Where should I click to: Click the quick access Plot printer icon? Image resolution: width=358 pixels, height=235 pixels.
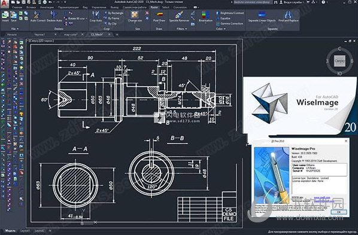45,2
